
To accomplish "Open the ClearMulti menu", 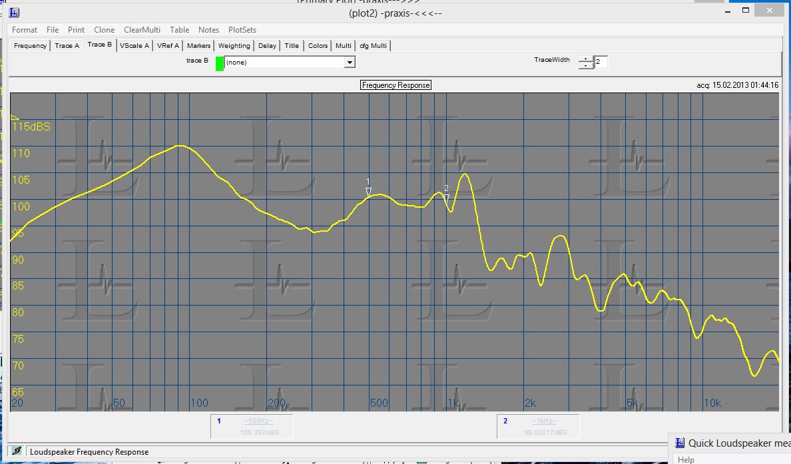I will coord(142,30).
